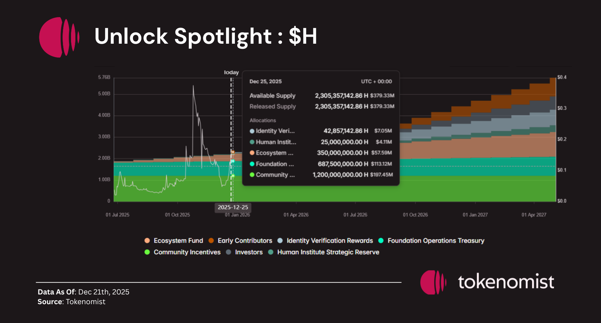The image size is (601, 323).
Task: Click the pink Tokenomist logo beside the title
Action: pyautogui.click(x=59, y=37)
